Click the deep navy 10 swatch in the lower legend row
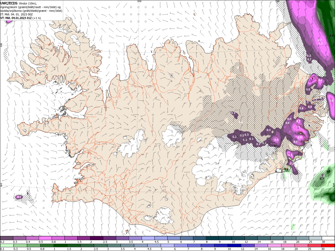The width and height of the screenshot is (335, 251). (234, 246)
